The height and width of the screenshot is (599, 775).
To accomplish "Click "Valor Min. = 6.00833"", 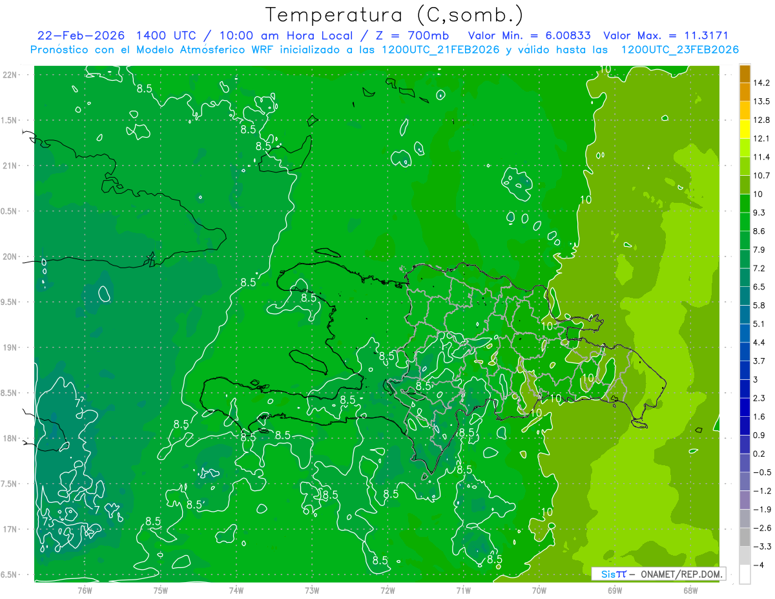I will [x=529, y=36].
